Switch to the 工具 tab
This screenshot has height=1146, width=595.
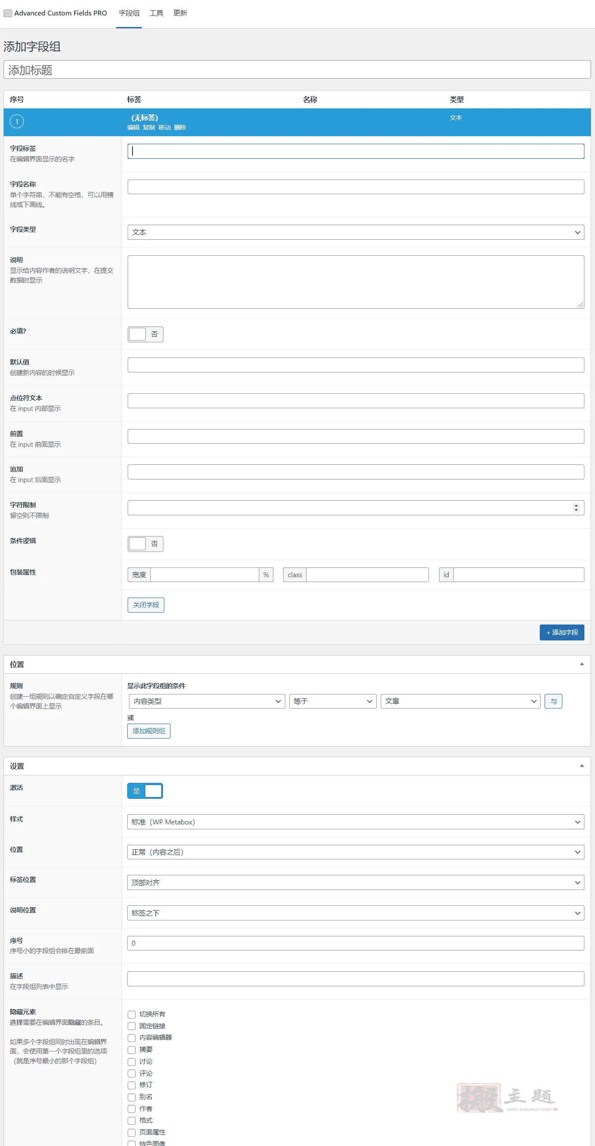(156, 13)
